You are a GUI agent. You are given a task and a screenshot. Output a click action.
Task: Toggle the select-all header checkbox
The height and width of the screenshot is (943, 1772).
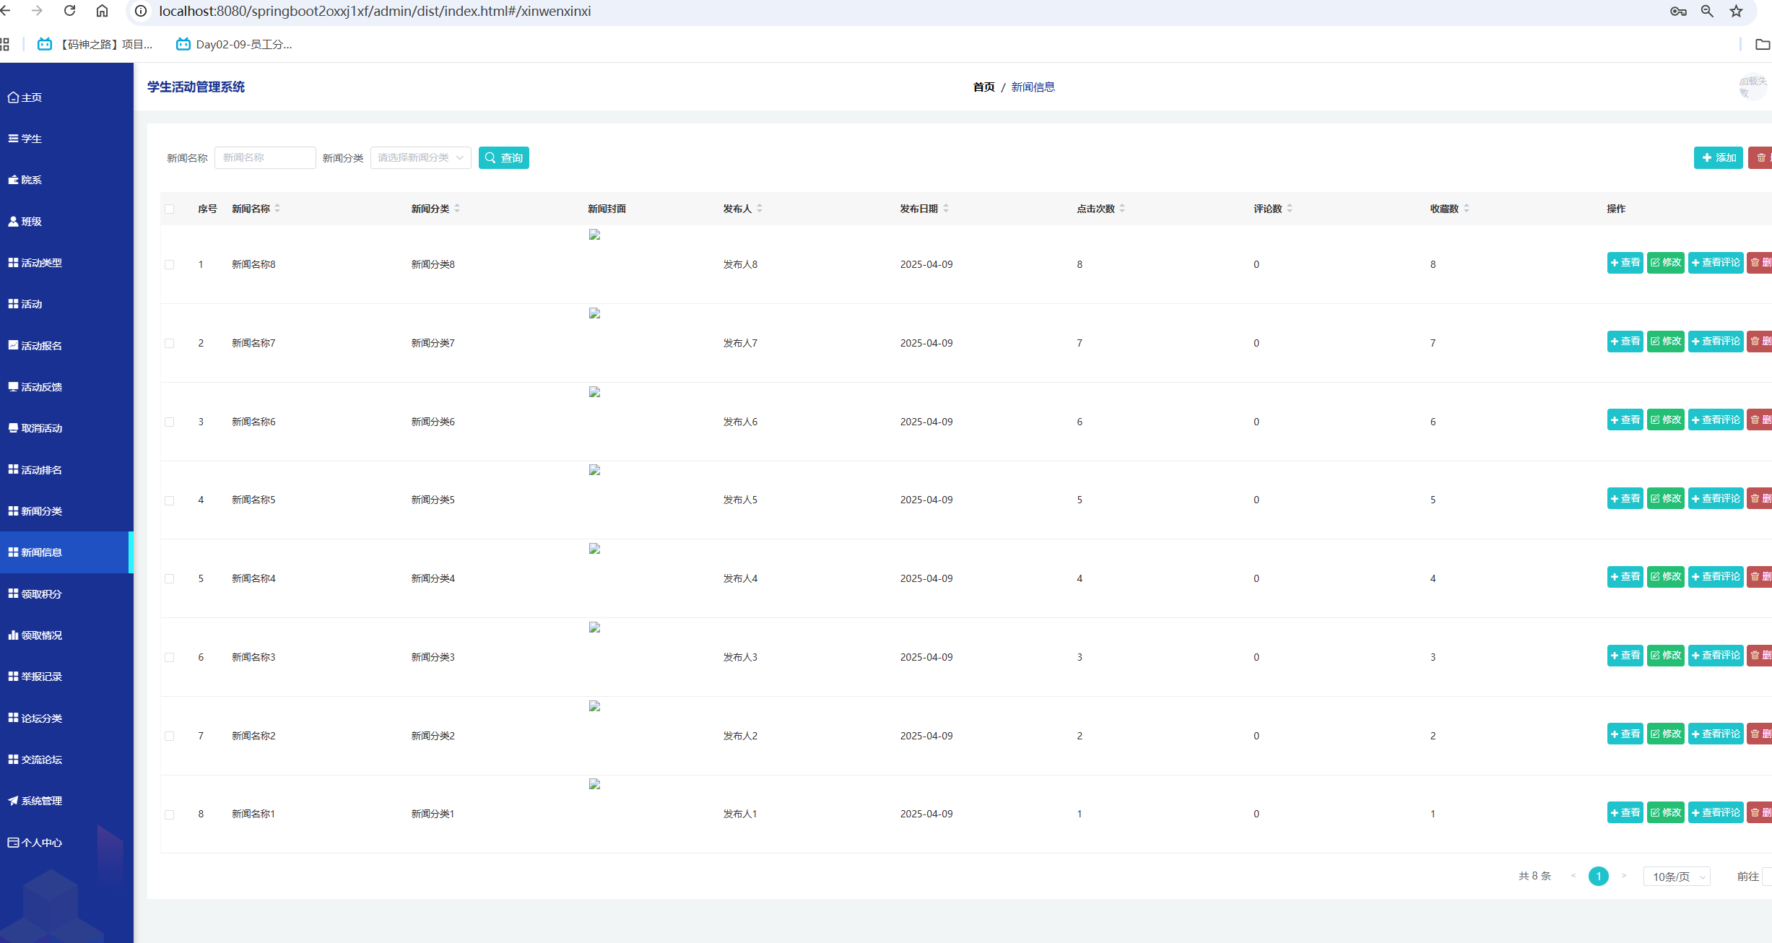pyautogui.click(x=170, y=209)
